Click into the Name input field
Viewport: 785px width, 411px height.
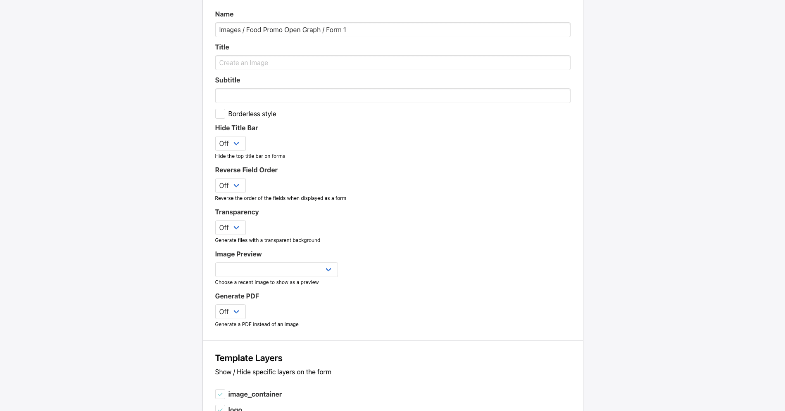392,30
